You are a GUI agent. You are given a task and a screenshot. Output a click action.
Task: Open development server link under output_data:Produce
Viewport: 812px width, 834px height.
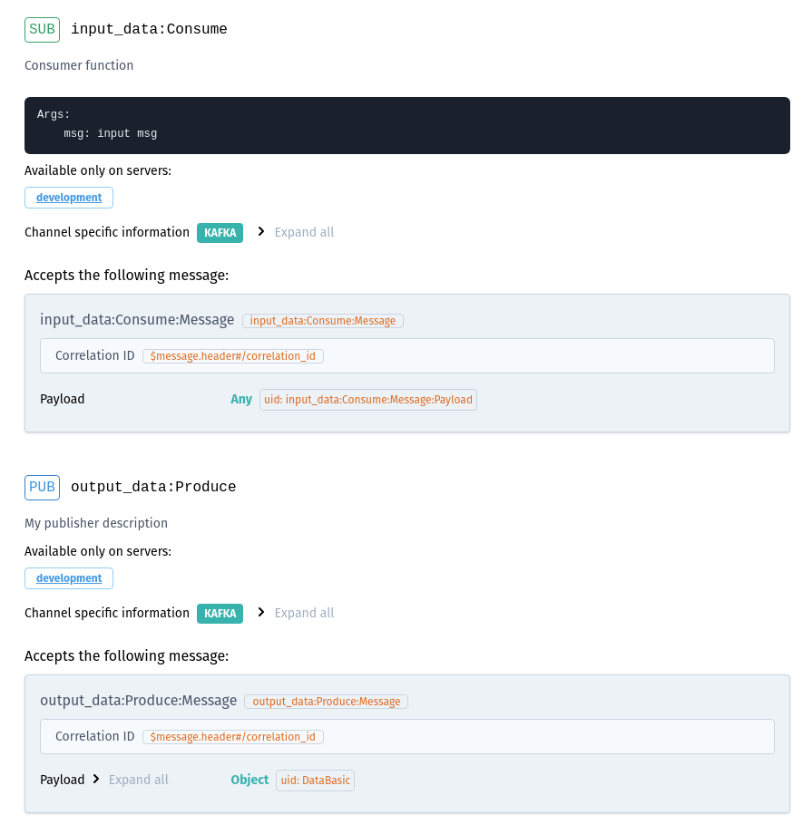[x=69, y=578]
